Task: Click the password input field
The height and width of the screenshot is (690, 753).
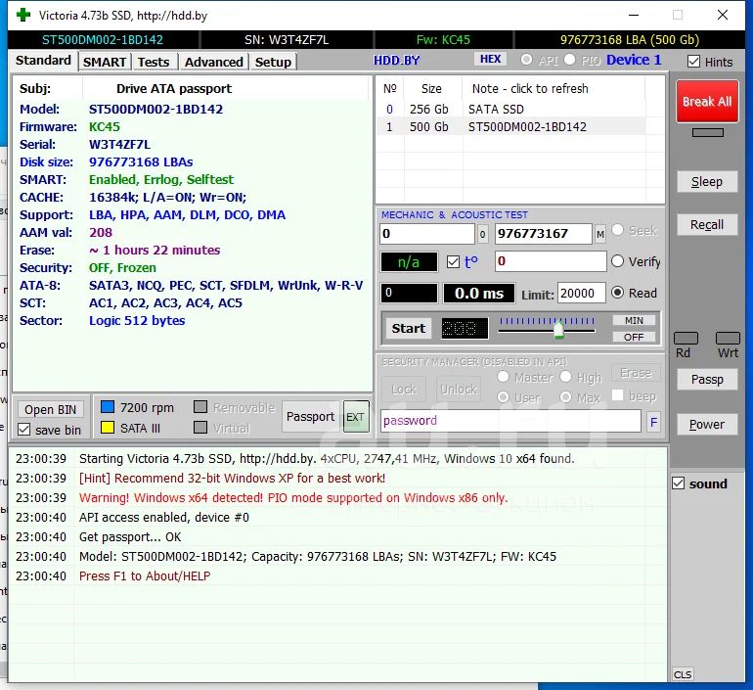Action: pyautogui.click(x=510, y=421)
